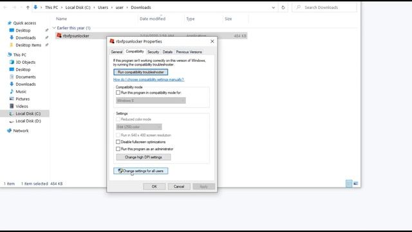Viewport: 412px width, 232px height.
Task: Click the Search Downloads field
Action: [x=324, y=7]
